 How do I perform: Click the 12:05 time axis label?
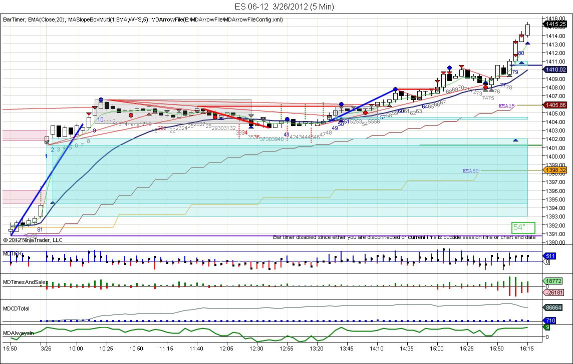coord(226,348)
